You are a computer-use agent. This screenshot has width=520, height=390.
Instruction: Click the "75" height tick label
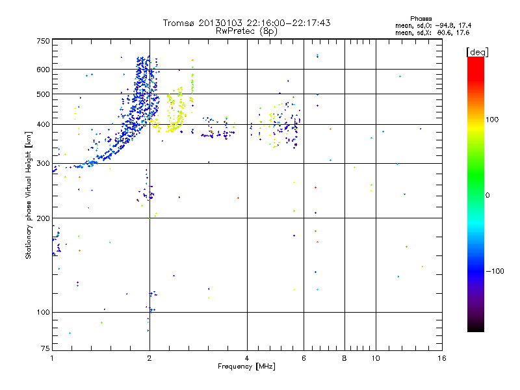coord(45,348)
